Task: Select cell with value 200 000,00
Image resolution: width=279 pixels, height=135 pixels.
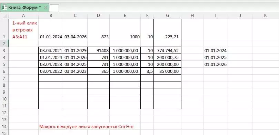Action: pos(168,64)
